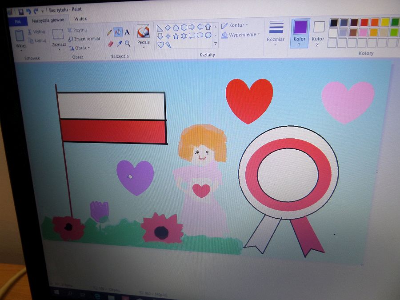400x300 pixels.
Task: Pick the Eraser tool
Action: point(110,44)
